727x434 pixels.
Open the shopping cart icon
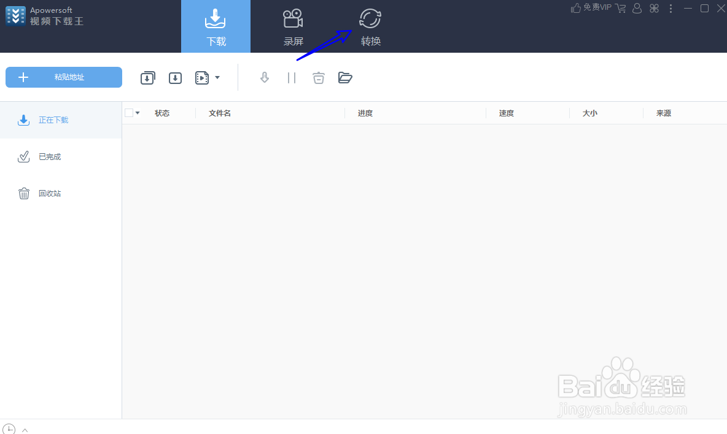pyautogui.click(x=620, y=9)
